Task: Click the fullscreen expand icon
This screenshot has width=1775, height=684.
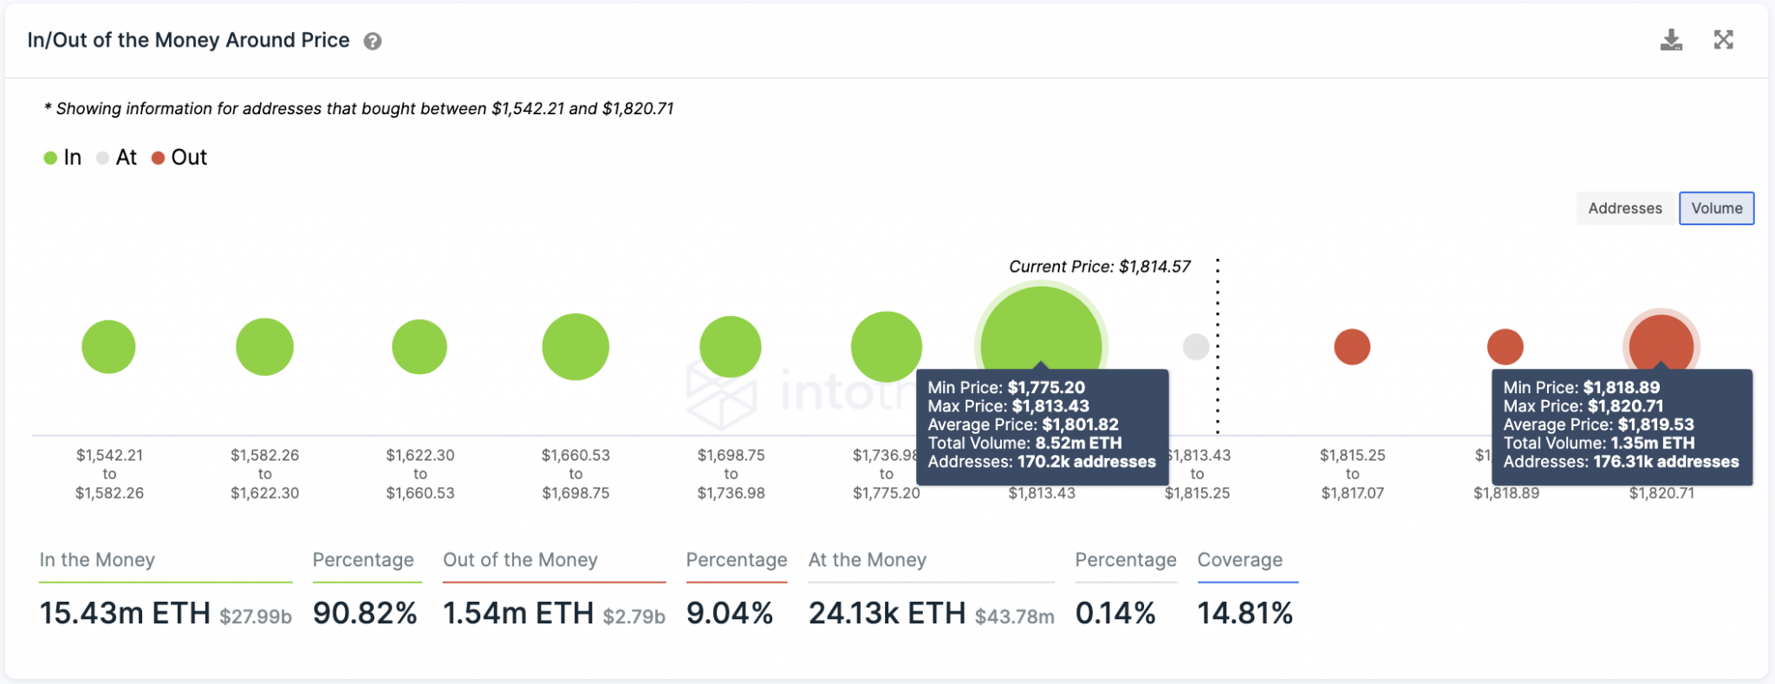Action: pos(1723,40)
